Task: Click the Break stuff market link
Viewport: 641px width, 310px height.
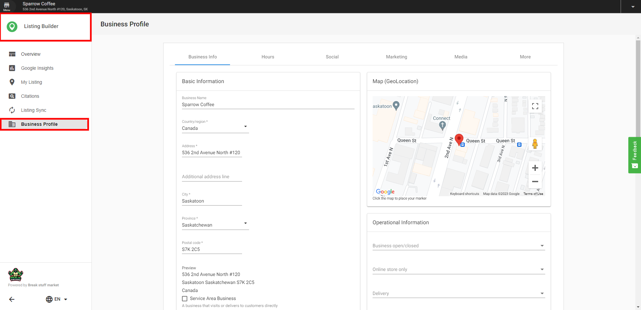Action: 43,285
